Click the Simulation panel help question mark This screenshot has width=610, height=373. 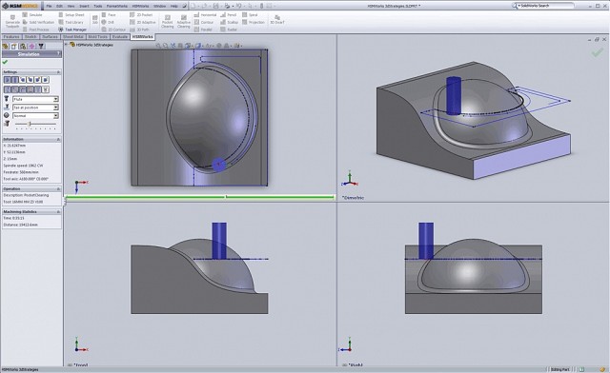click(x=59, y=54)
